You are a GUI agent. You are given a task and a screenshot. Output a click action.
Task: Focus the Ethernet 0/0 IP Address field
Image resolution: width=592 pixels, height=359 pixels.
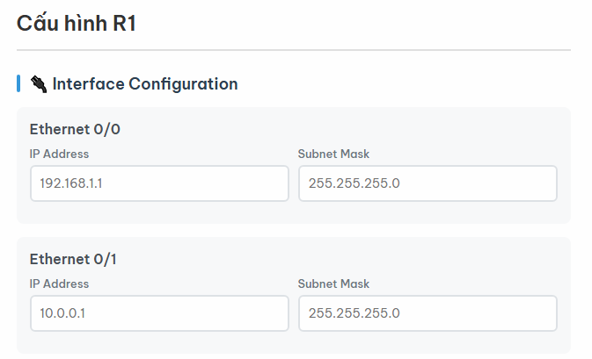point(159,183)
